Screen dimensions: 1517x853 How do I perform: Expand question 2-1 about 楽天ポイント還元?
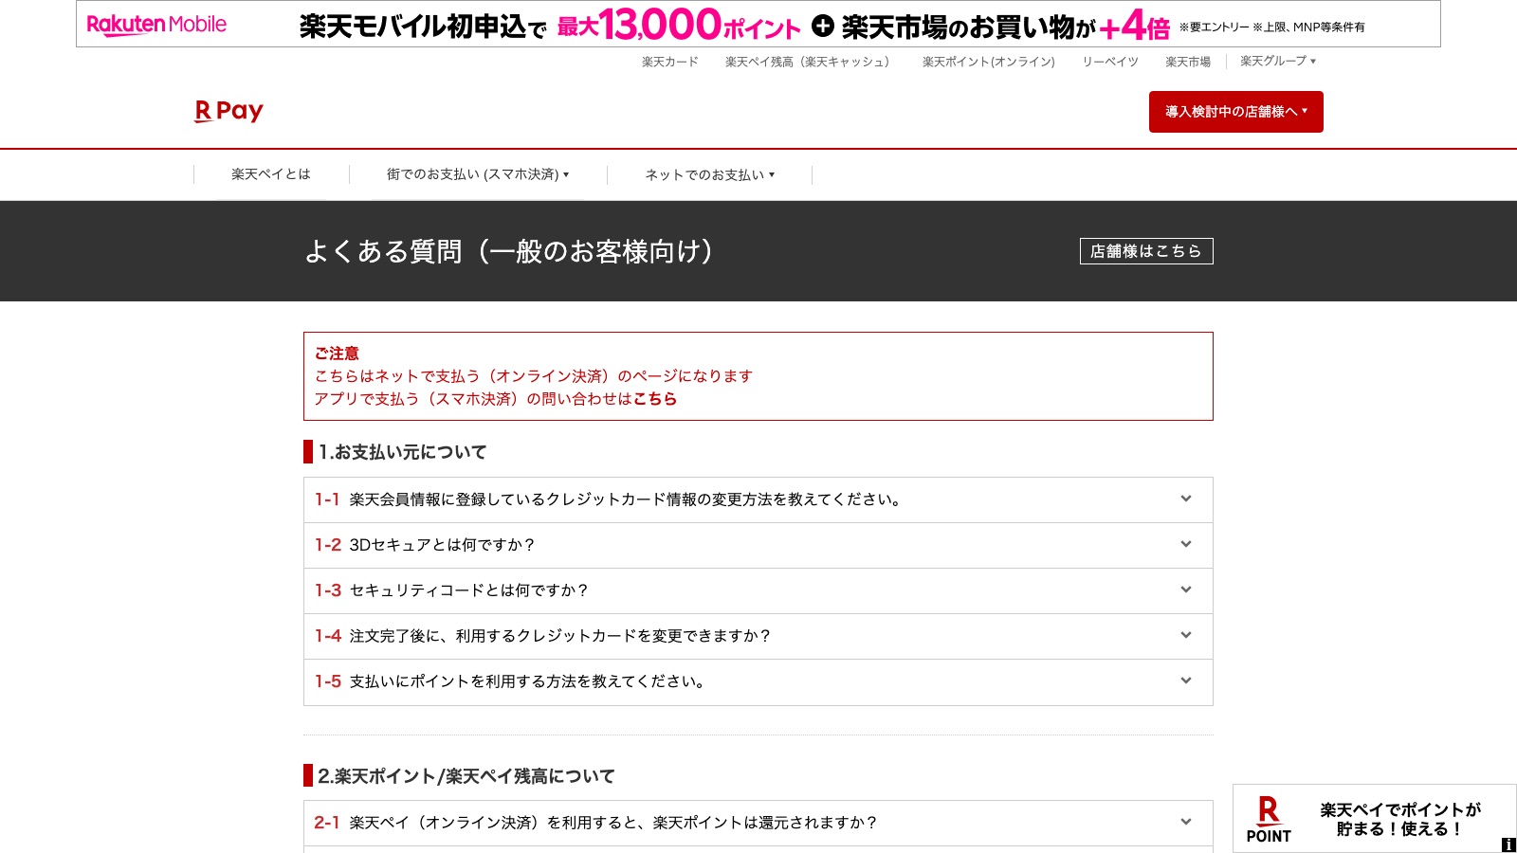pos(758,823)
